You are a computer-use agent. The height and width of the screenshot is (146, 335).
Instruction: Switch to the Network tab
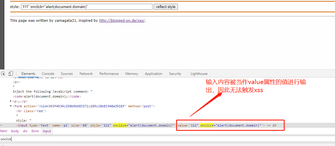coord(86,74)
